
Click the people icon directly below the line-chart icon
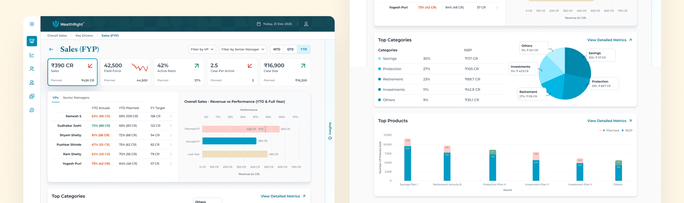32,69
